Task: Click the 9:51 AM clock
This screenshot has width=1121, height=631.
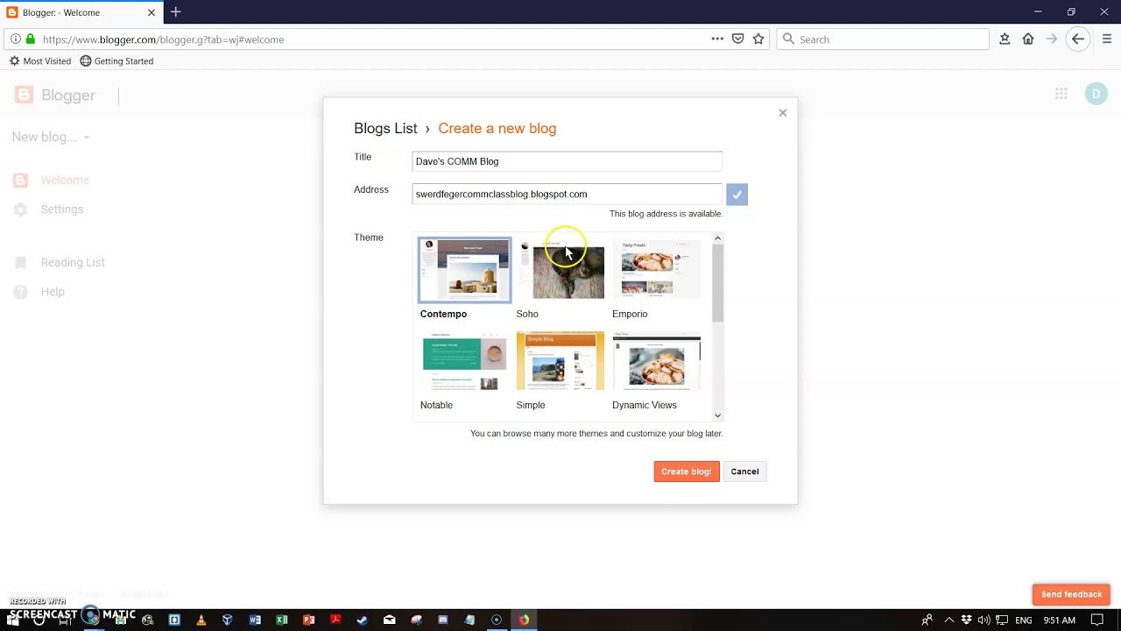Action: click(x=1059, y=620)
